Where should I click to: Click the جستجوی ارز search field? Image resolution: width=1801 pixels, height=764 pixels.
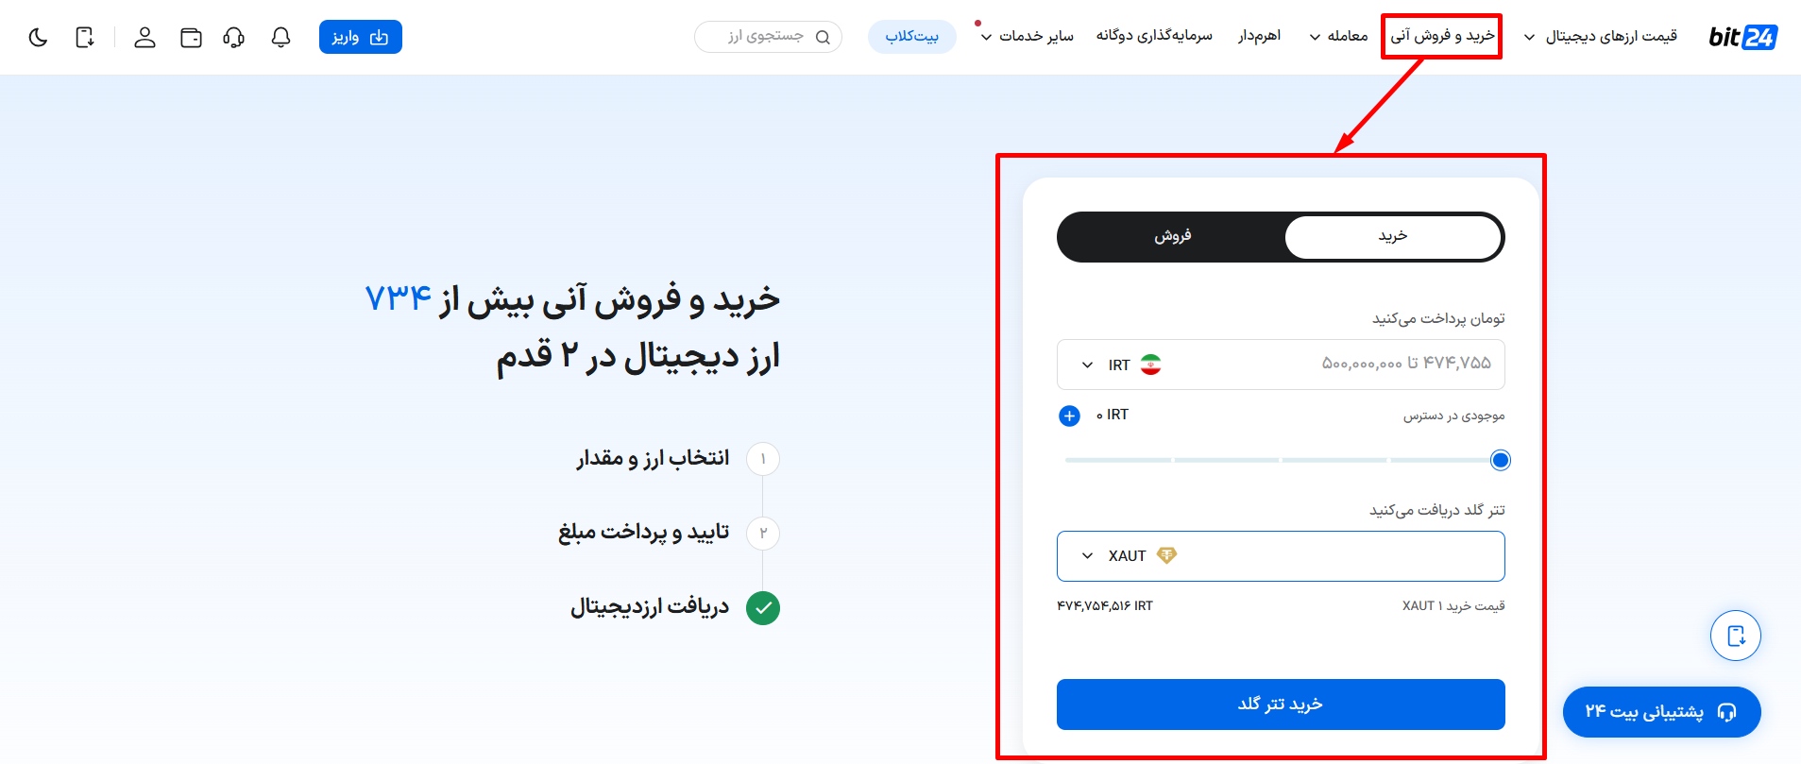[x=768, y=37]
